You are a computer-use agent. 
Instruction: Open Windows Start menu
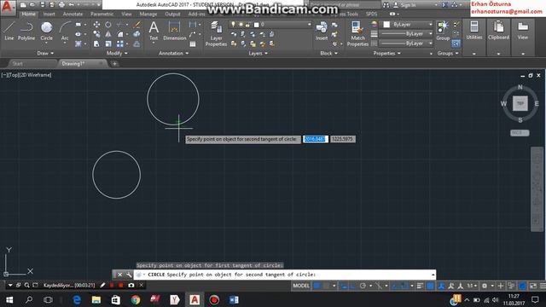9,299
